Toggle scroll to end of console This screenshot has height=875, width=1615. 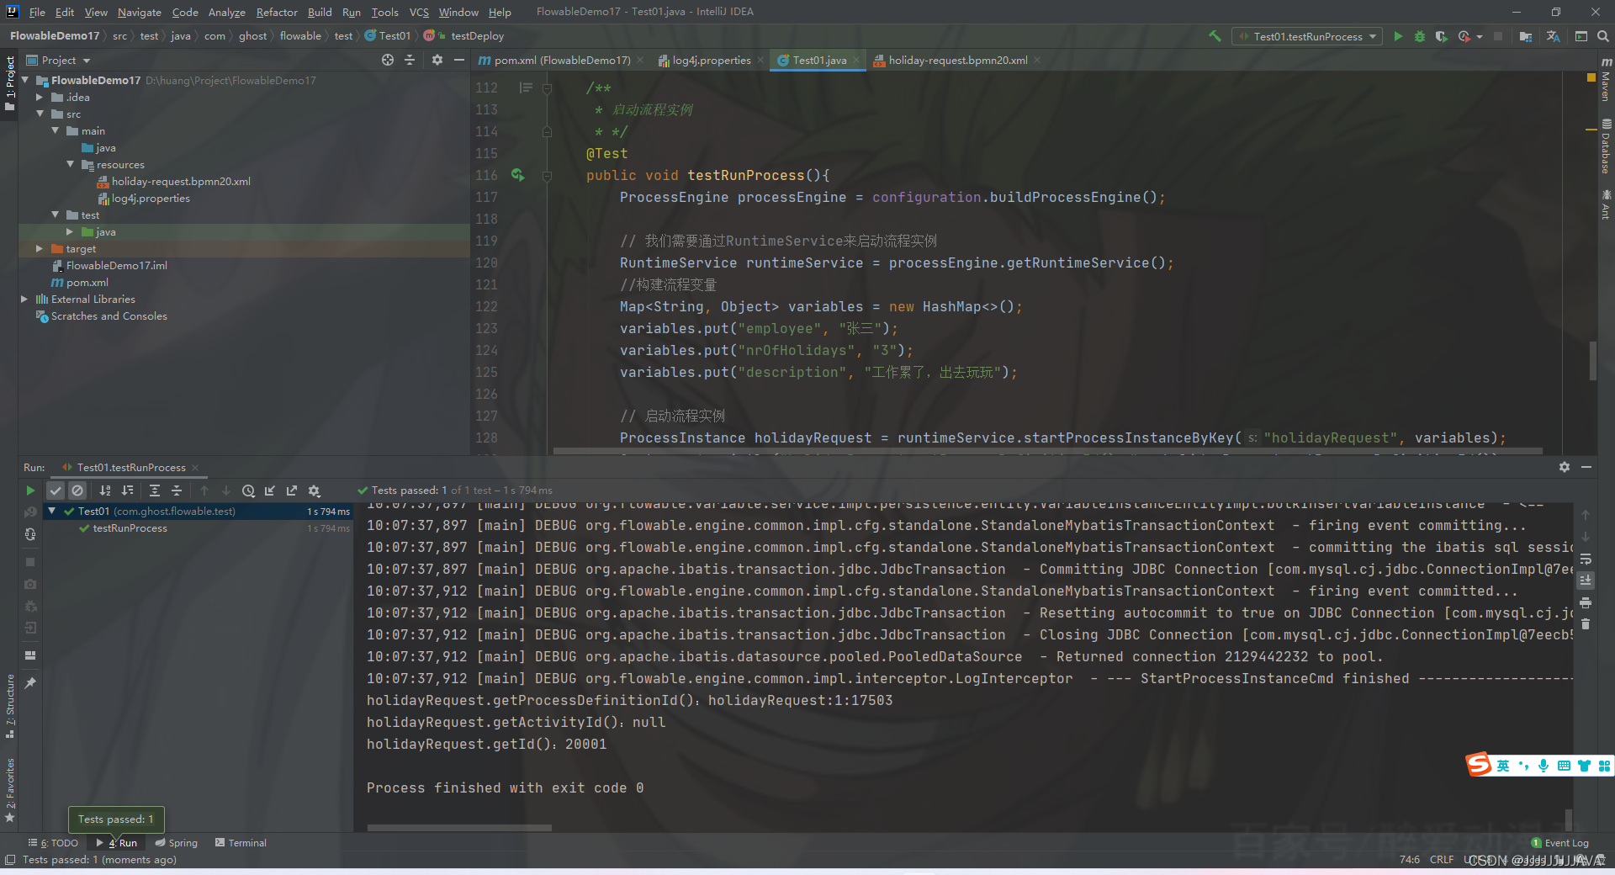[1586, 581]
